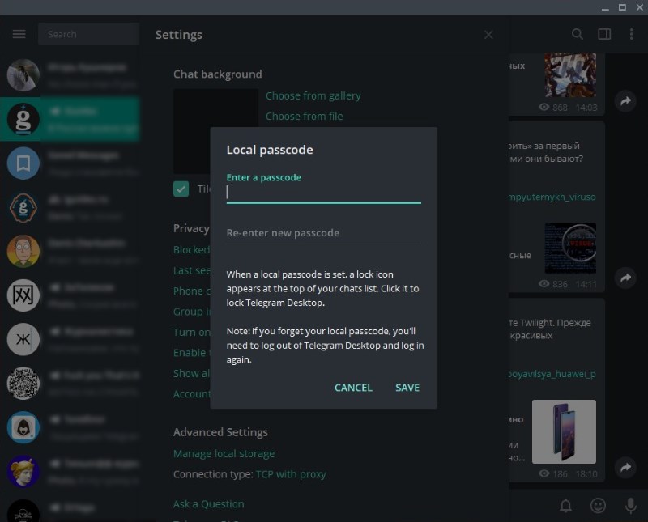The image size is (648, 522).
Task: Click the microphone voice message icon
Action: point(630,505)
